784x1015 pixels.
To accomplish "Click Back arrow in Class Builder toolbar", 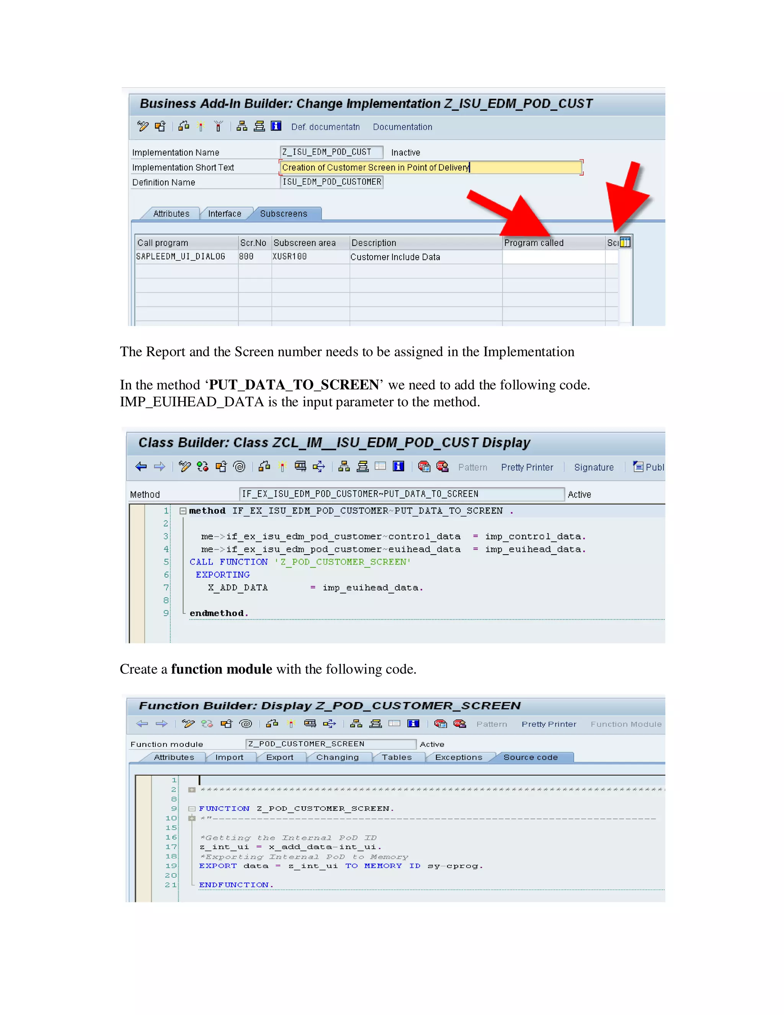I will 141,467.
